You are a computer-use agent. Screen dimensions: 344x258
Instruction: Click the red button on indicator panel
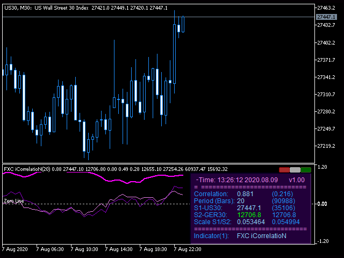pyautogui.click(x=284, y=170)
